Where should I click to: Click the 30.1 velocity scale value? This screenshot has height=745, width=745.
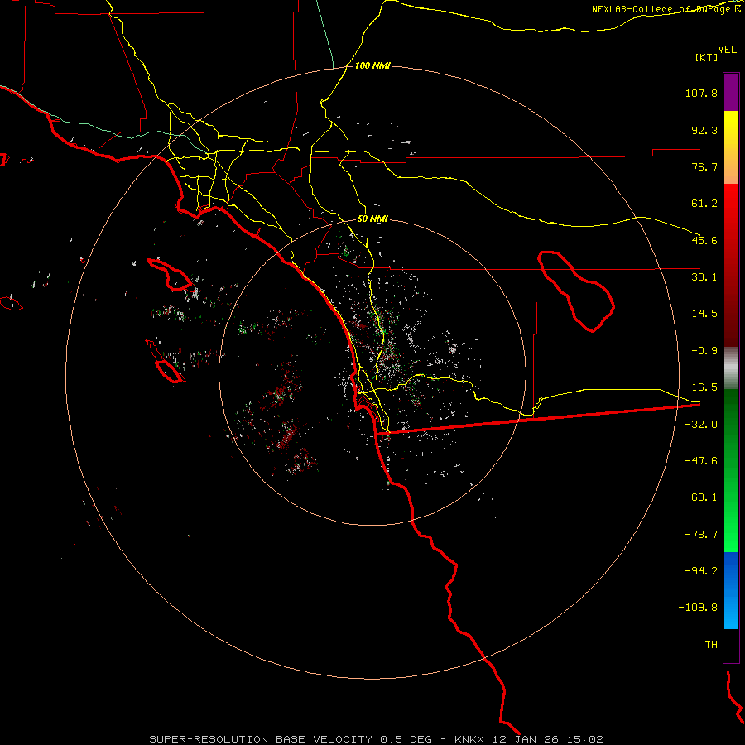pos(704,277)
